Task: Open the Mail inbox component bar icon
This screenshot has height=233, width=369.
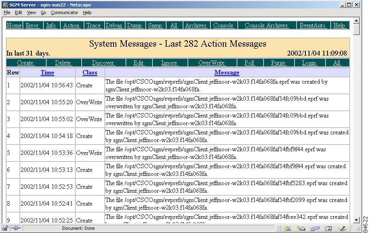Action: (x=301, y=228)
